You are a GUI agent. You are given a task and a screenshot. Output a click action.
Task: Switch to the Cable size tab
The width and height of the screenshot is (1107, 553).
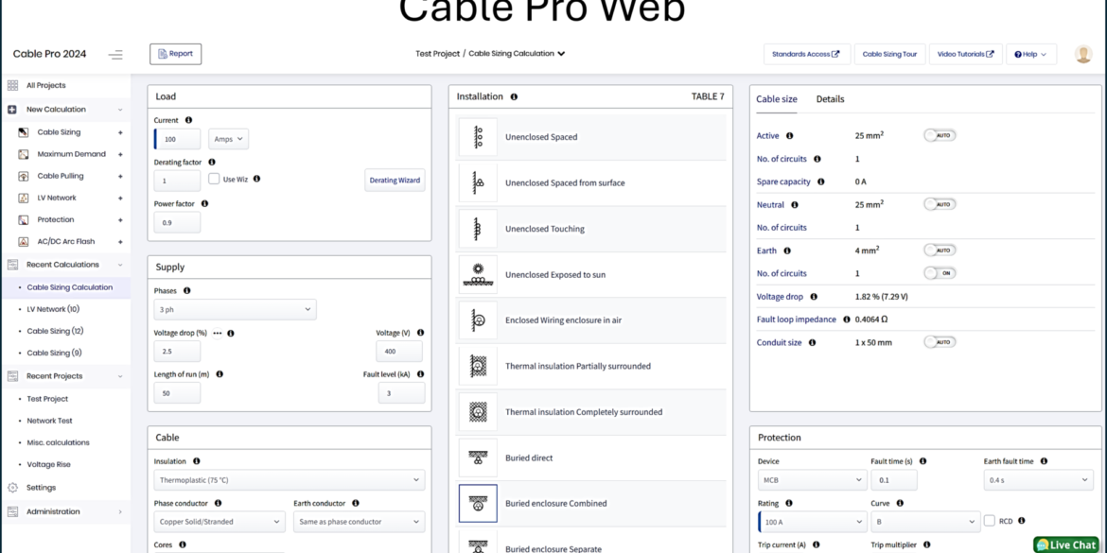click(x=777, y=99)
